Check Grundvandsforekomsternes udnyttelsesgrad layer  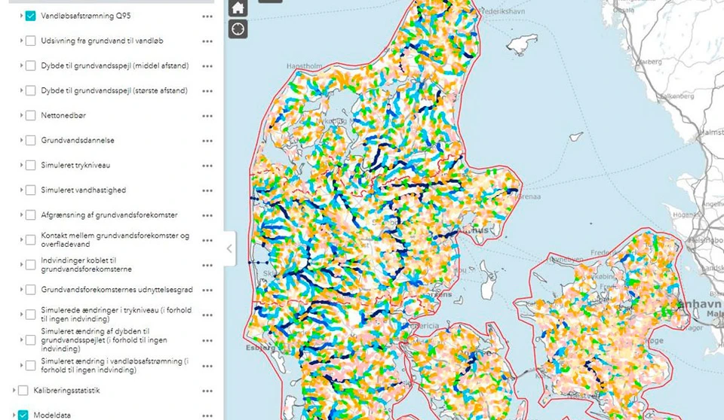[x=30, y=290]
